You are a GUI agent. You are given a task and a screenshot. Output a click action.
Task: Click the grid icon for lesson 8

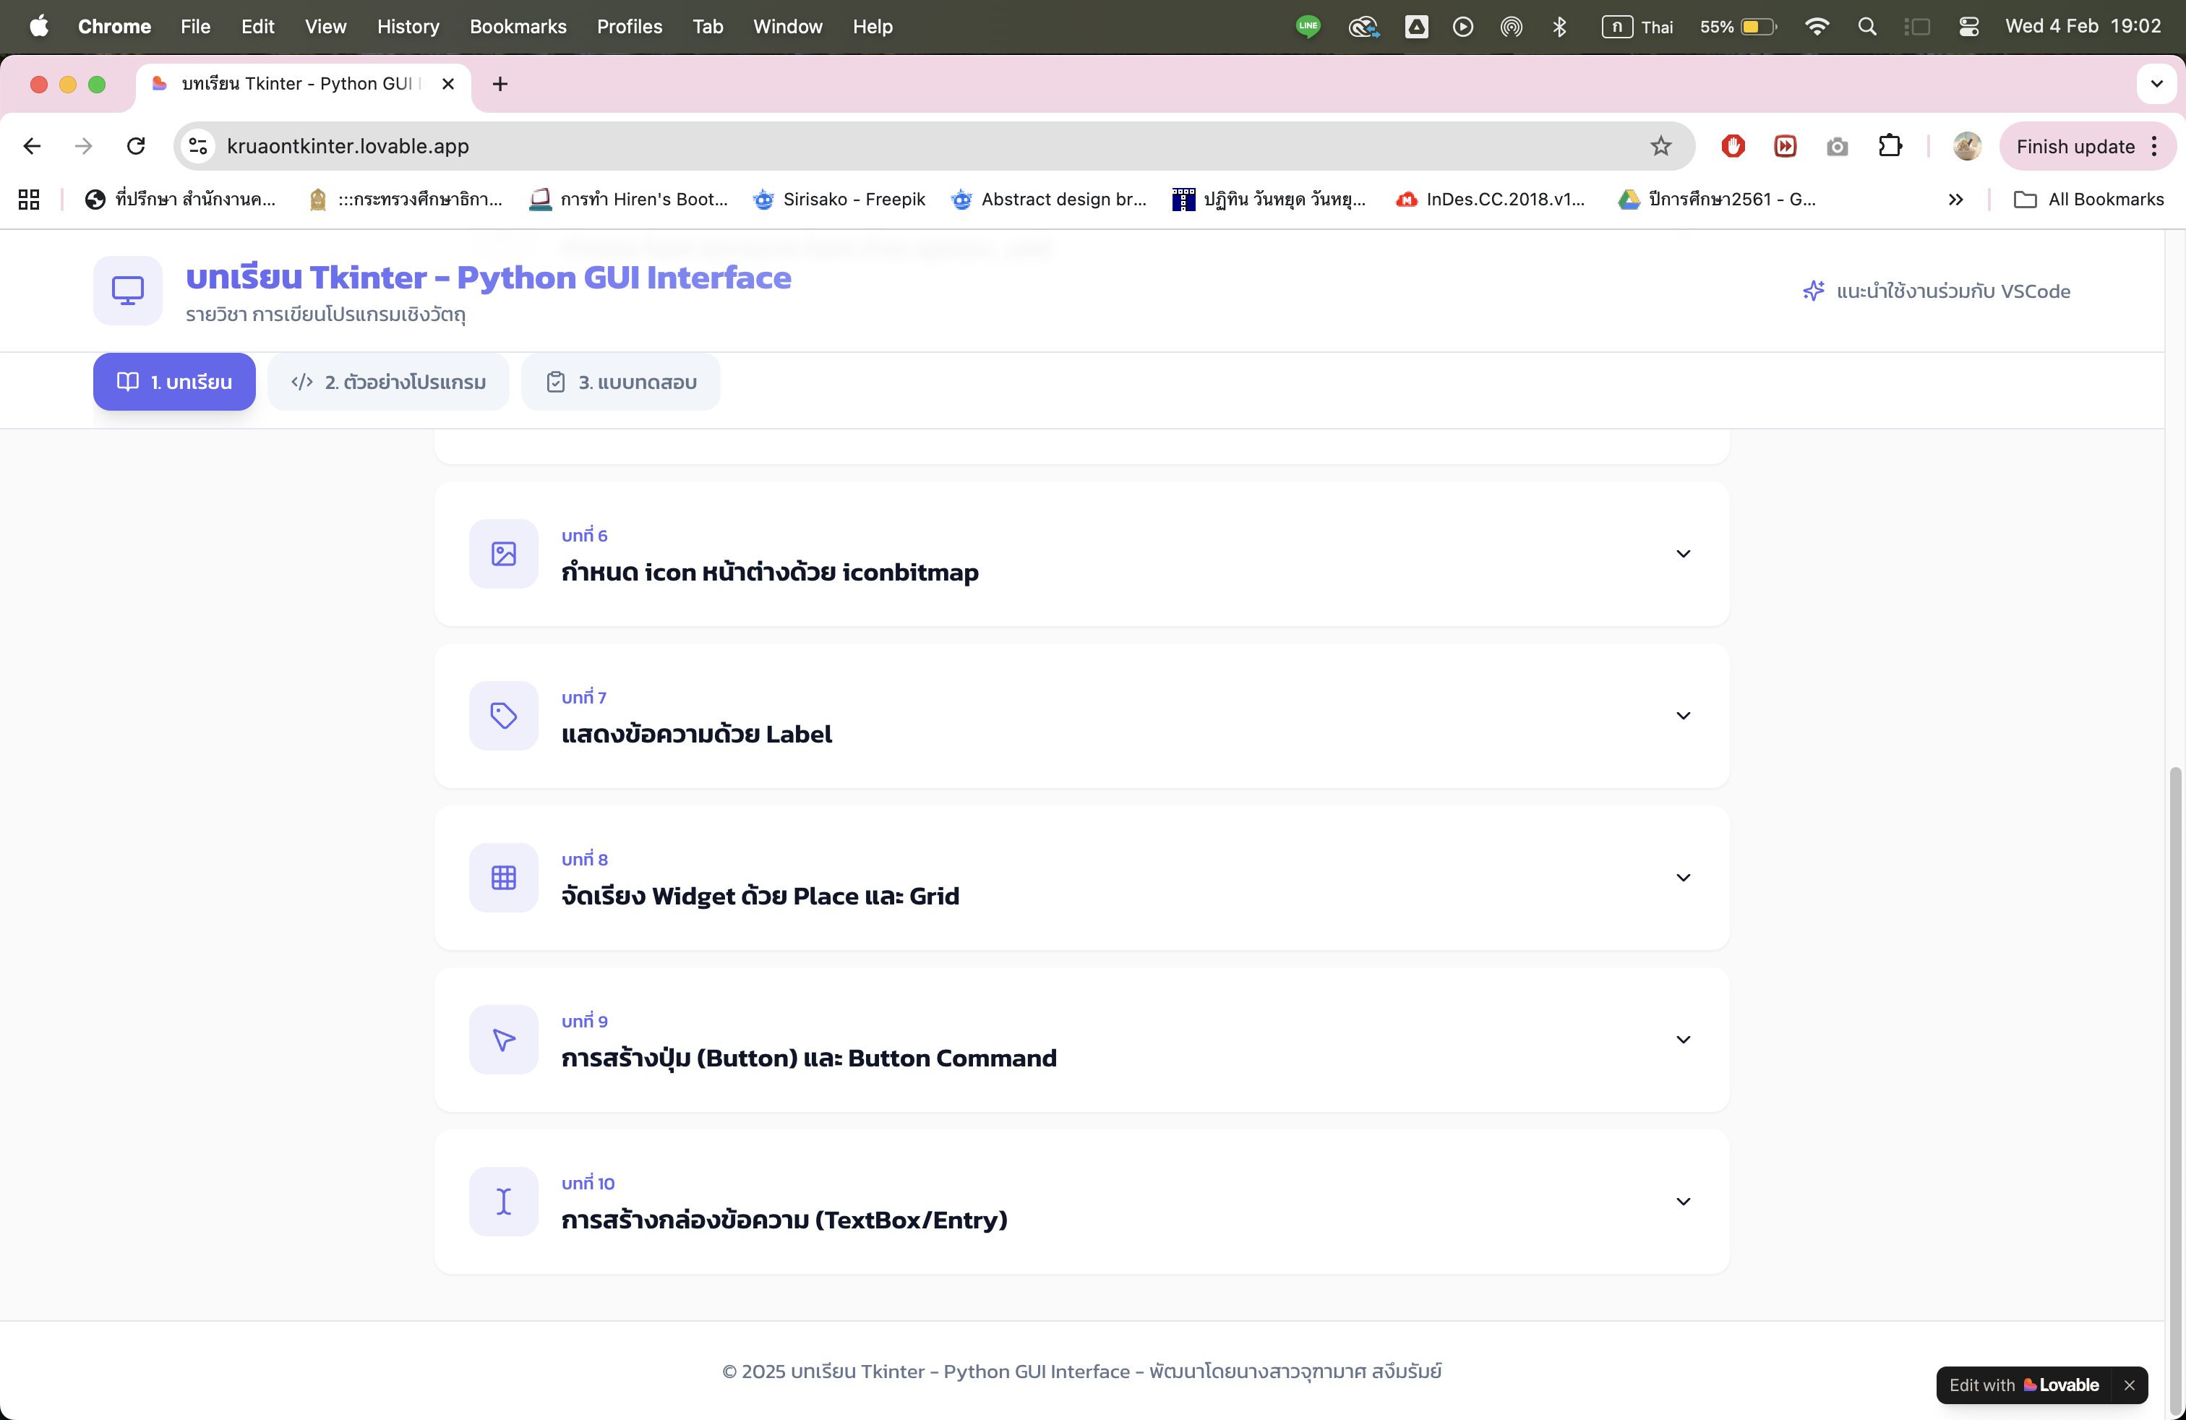503,877
